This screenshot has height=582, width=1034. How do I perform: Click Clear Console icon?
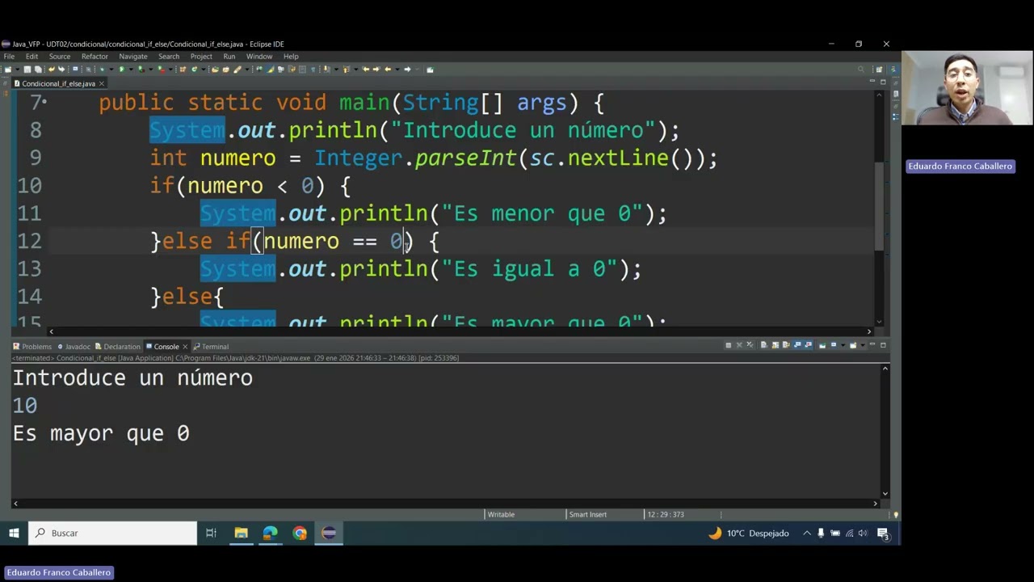[x=763, y=345]
